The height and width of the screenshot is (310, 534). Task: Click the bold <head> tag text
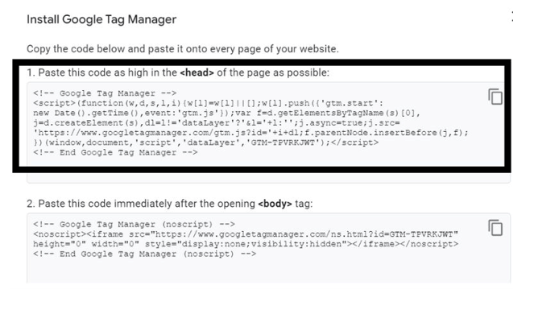click(x=197, y=72)
